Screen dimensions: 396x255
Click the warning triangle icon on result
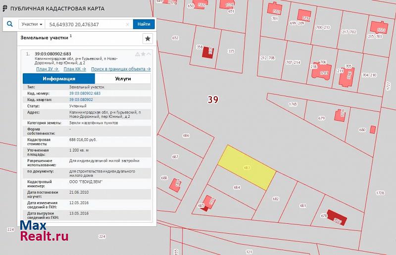[x=138, y=54]
